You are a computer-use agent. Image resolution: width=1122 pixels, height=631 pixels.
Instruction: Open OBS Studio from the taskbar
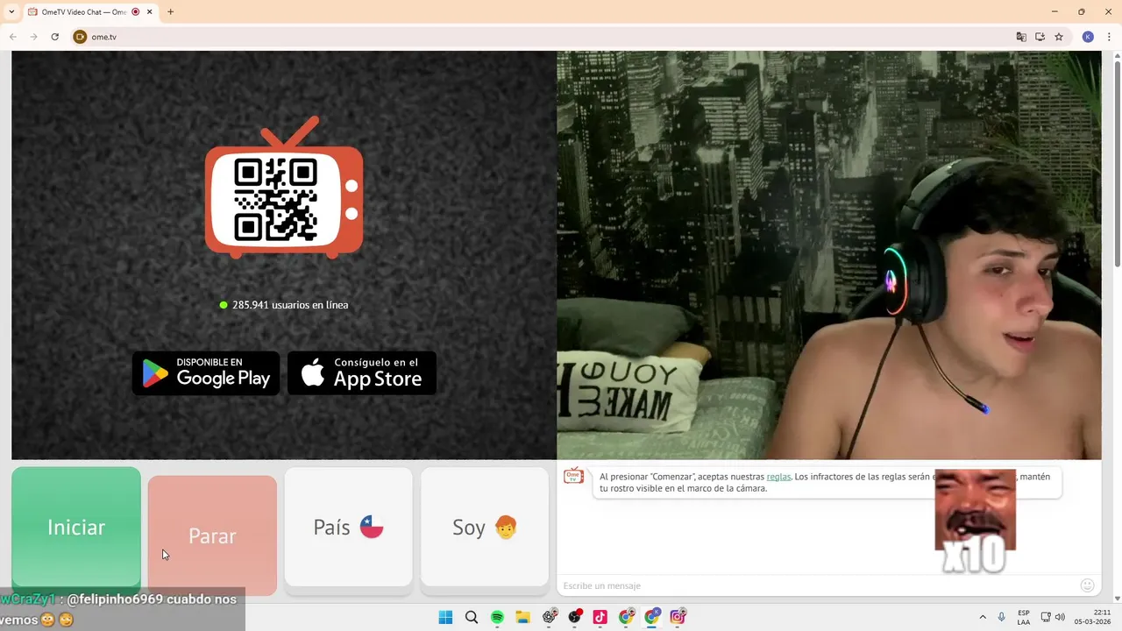pyautogui.click(x=574, y=617)
